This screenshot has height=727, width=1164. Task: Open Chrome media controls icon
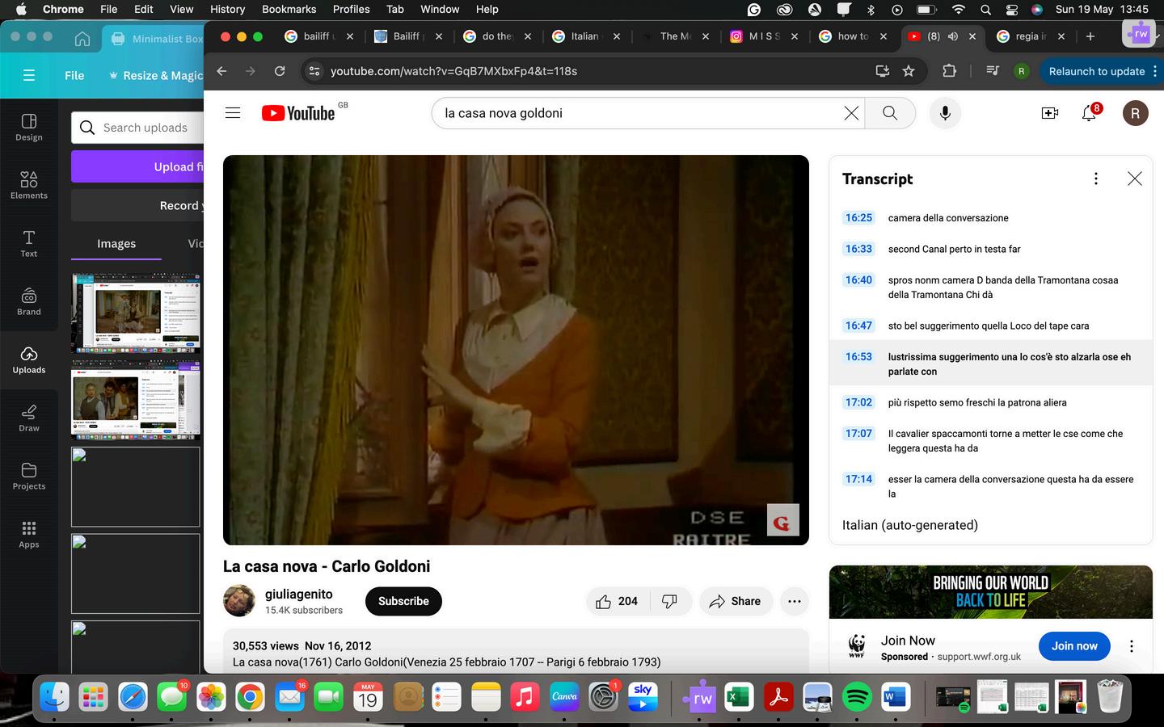(993, 71)
